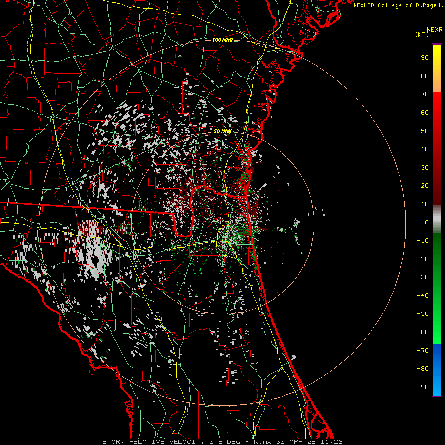The image size is (445, 445).
Task: Click the positive 20 knot scale value
Action: tap(425, 186)
